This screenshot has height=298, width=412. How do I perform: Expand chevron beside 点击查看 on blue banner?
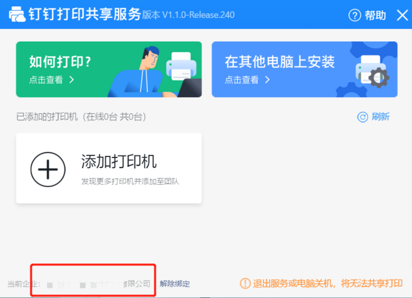point(267,79)
